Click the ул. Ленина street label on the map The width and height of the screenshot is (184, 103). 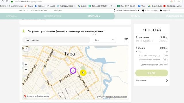(84, 83)
